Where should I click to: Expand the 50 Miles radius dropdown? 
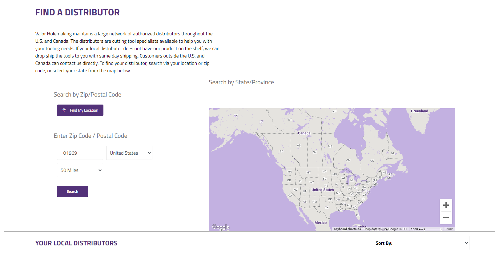tap(80, 170)
